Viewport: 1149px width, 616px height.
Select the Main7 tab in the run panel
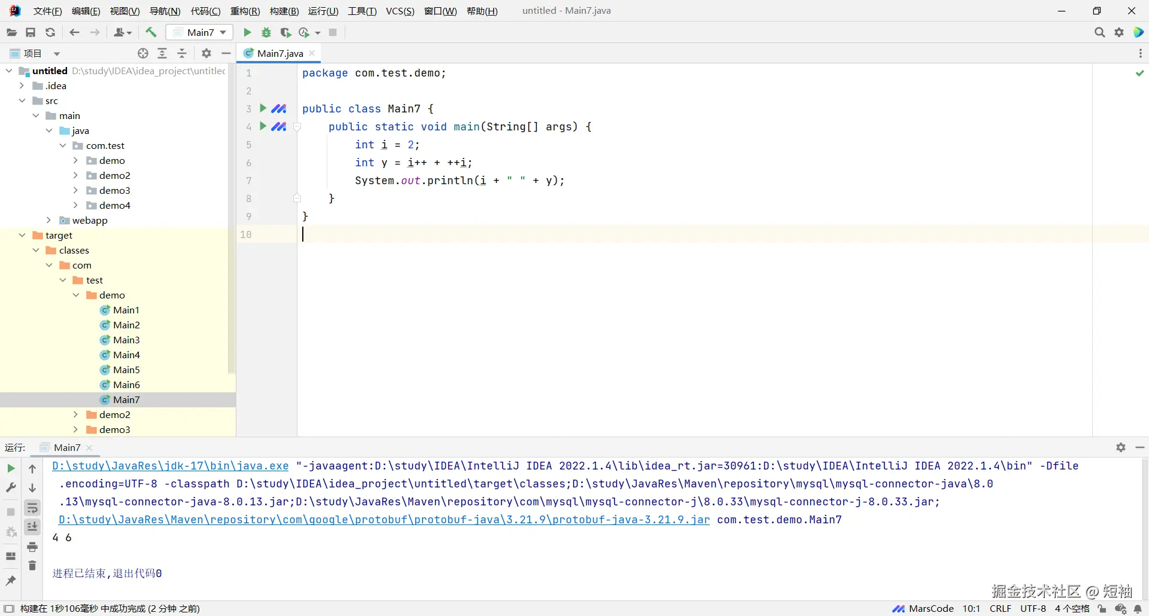tap(66, 447)
